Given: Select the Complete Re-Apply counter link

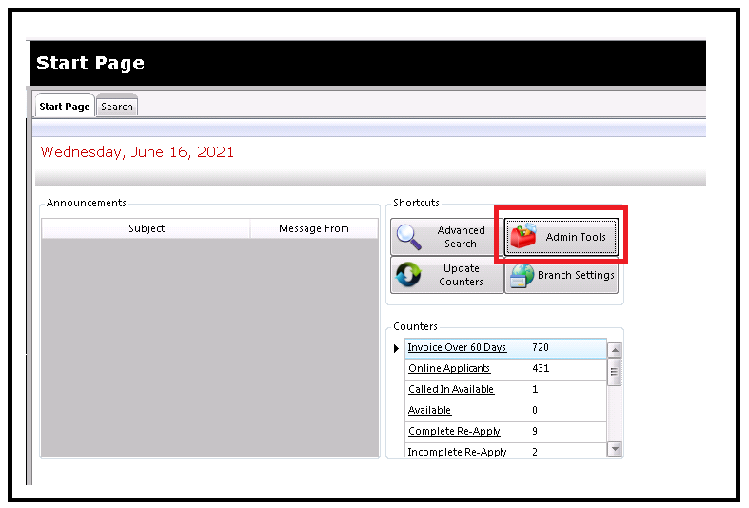Looking at the screenshot, I should tap(454, 432).
